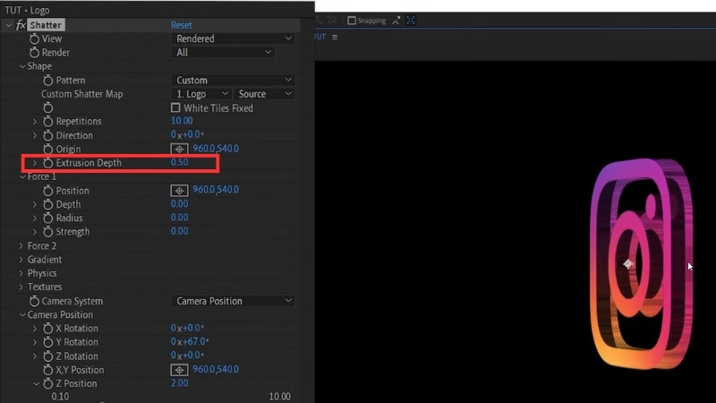Screen dimensions: 716x403
Task: Open the Source dropdown
Action: click(x=264, y=94)
